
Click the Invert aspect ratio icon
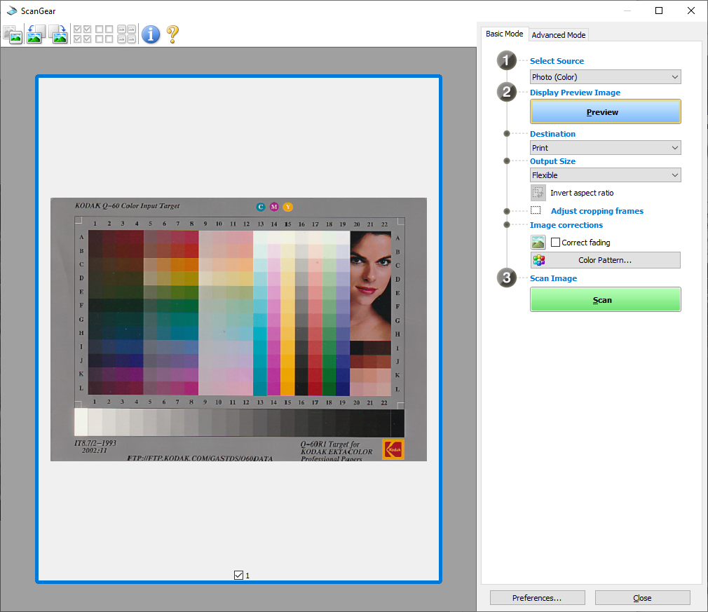click(538, 193)
